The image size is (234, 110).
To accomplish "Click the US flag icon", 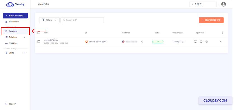I will 123,42.
